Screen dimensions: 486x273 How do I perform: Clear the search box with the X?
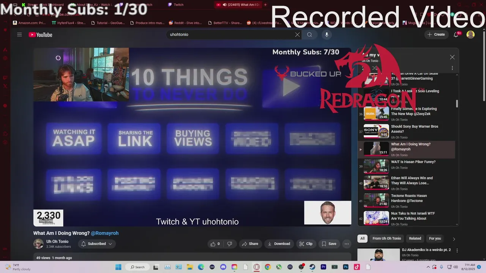pos(297,35)
